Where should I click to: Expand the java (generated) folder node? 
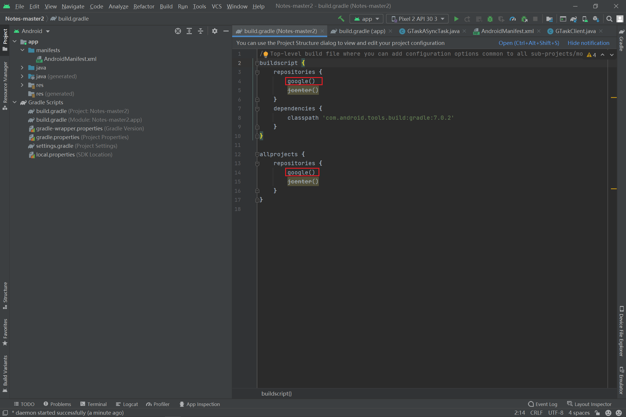click(22, 76)
